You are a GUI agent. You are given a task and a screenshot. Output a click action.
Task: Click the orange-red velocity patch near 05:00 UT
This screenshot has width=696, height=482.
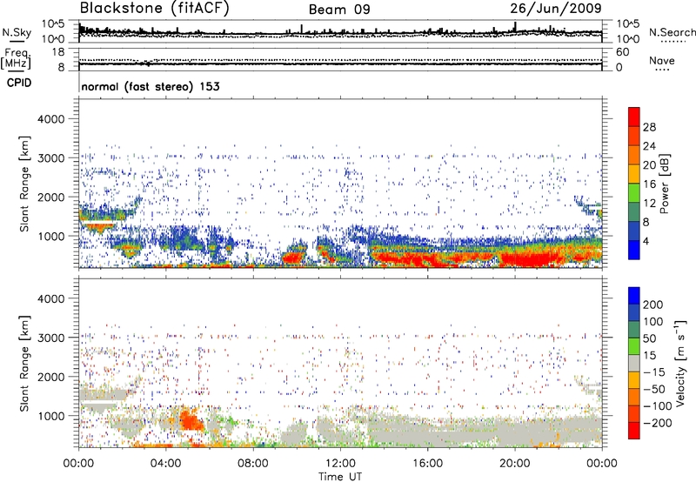(191, 420)
